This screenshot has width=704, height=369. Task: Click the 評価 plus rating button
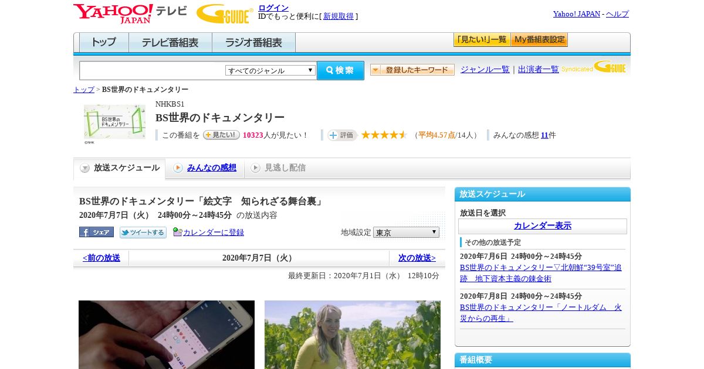[x=343, y=135]
